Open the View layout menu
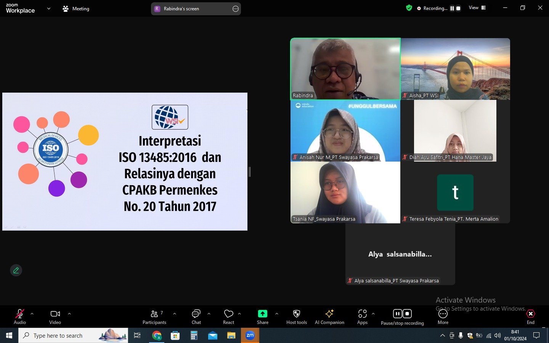Viewport: 549px width, 343px height. point(477,8)
